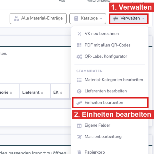
Task: Click the Verwalten dropdown caret
Action: click(143, 19)
